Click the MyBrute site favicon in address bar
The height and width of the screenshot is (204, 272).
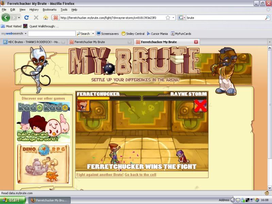[x=56, y=18]
